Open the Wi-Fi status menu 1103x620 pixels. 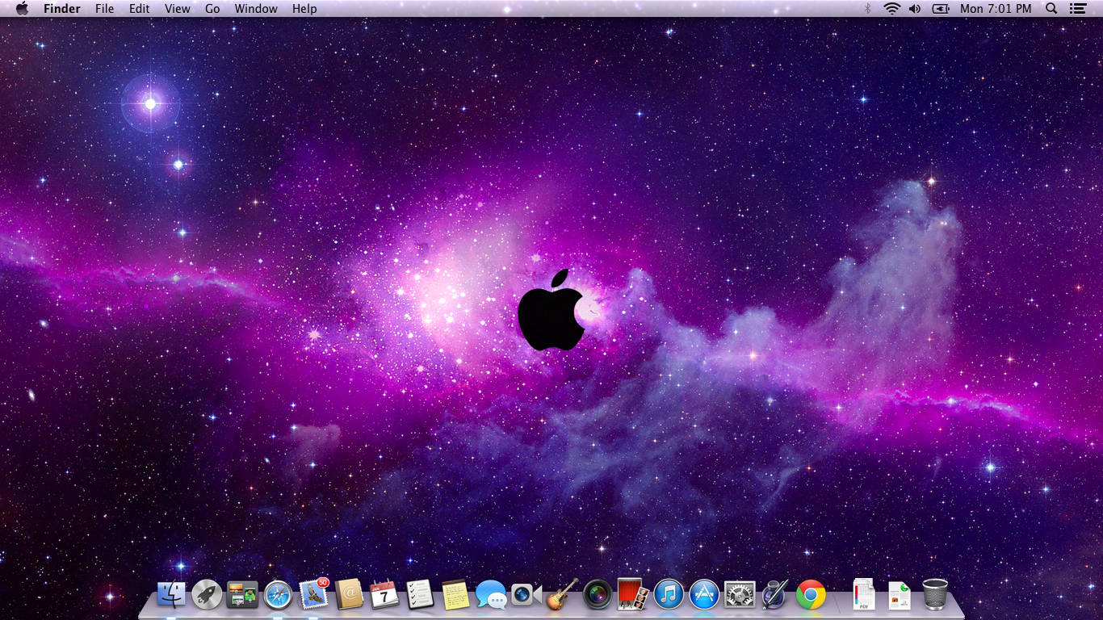(x=891, y=9)
